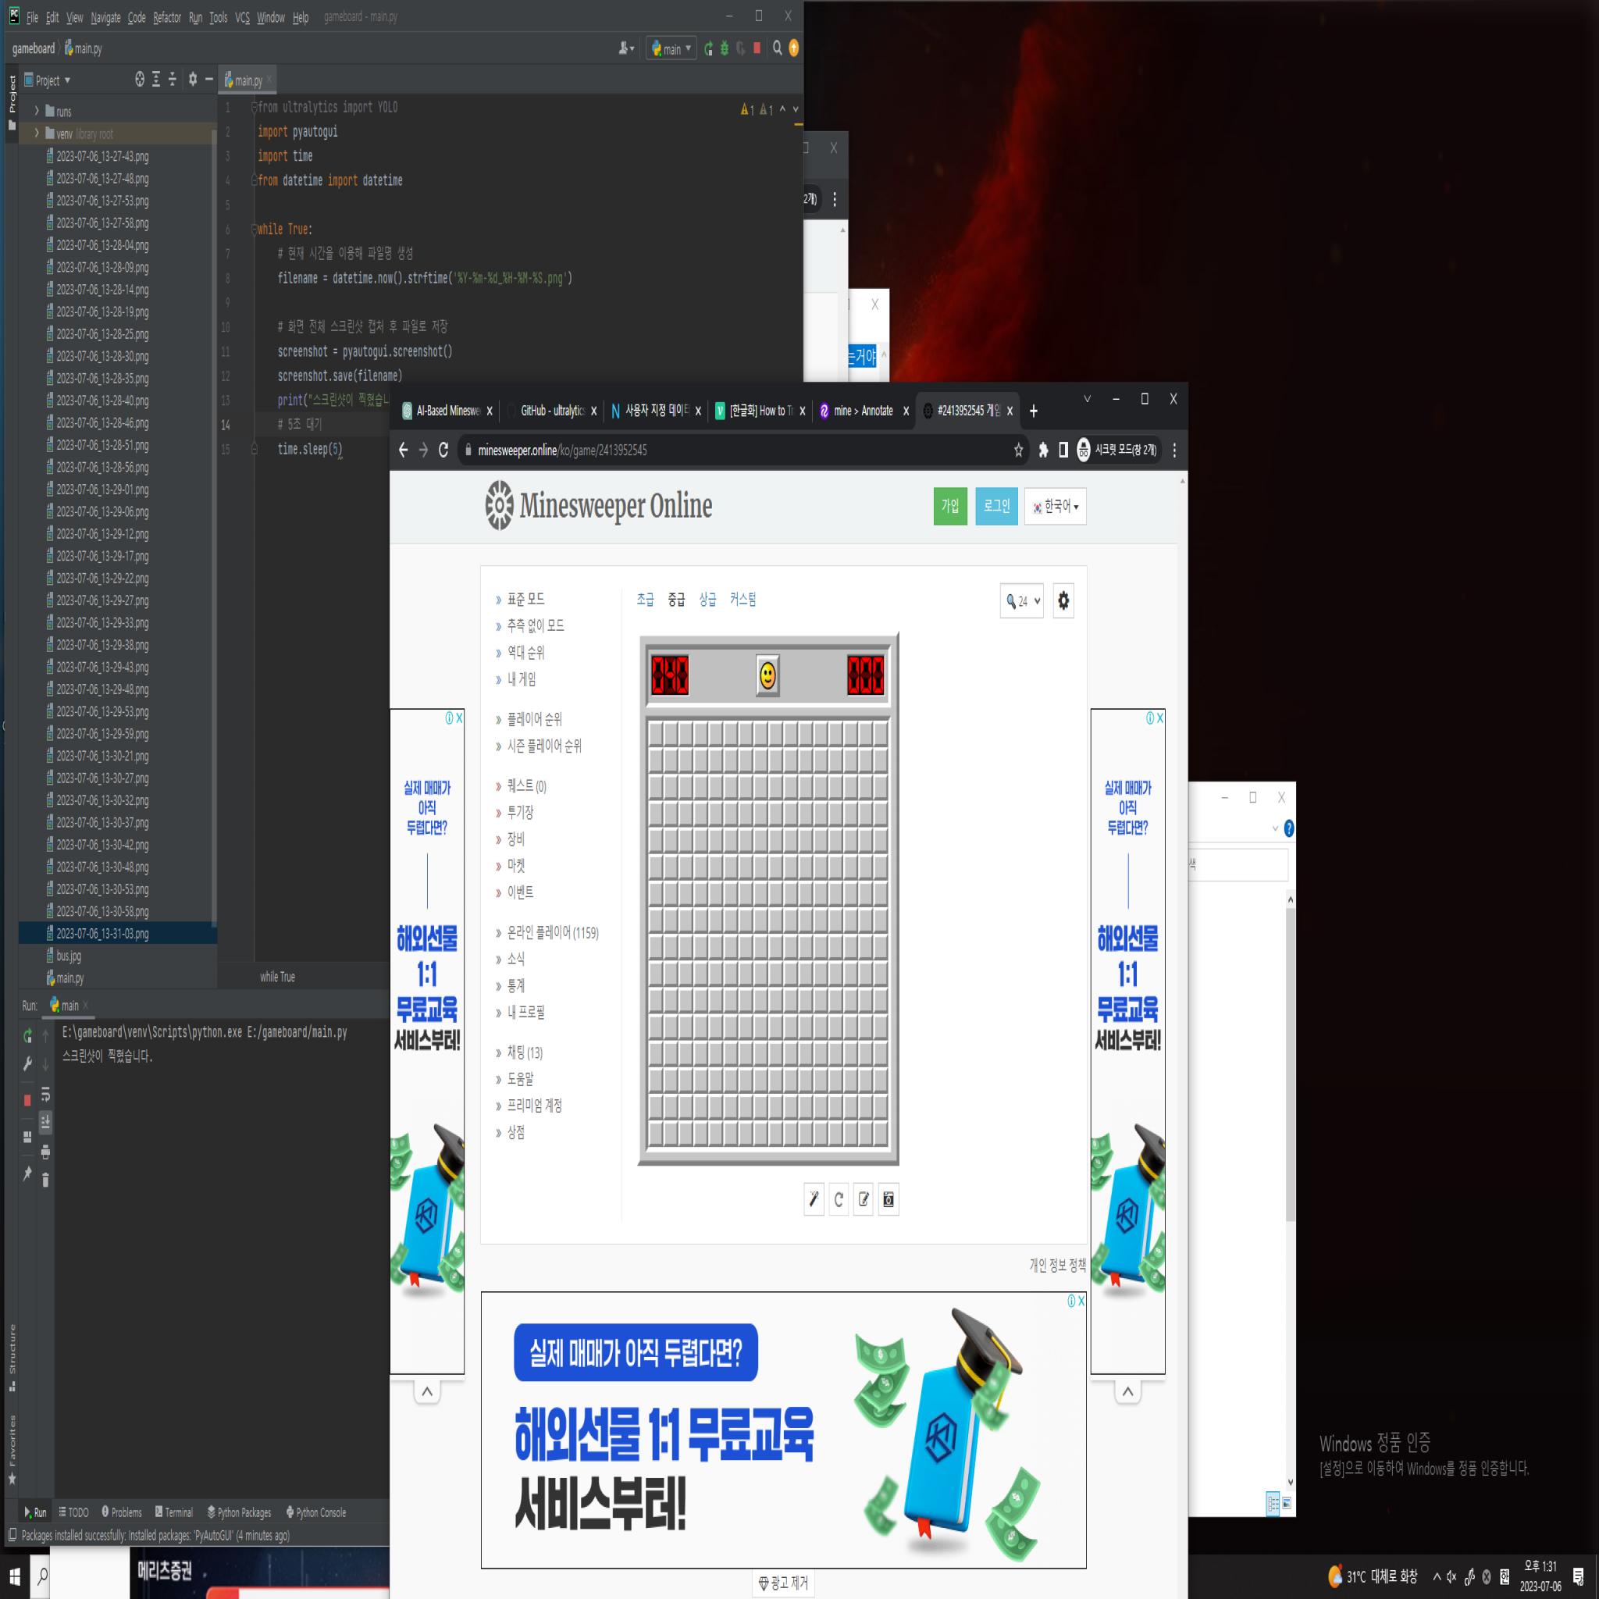Click the green Debug bug icon in PyCharm

click(x=725, y=49)
